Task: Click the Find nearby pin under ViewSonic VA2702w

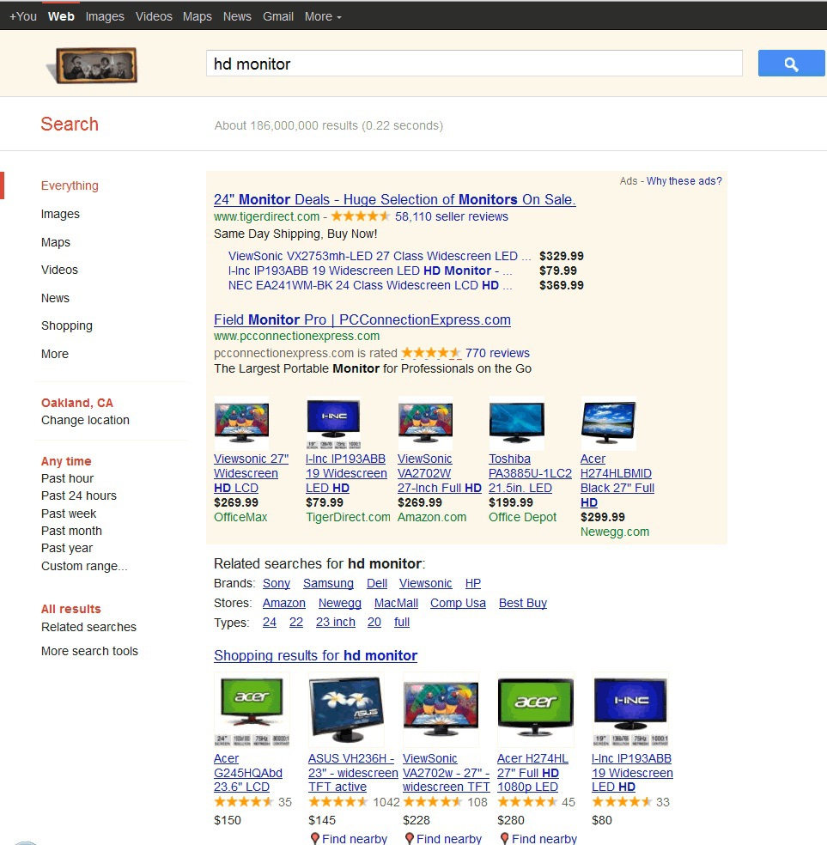Action: point(410,838)
